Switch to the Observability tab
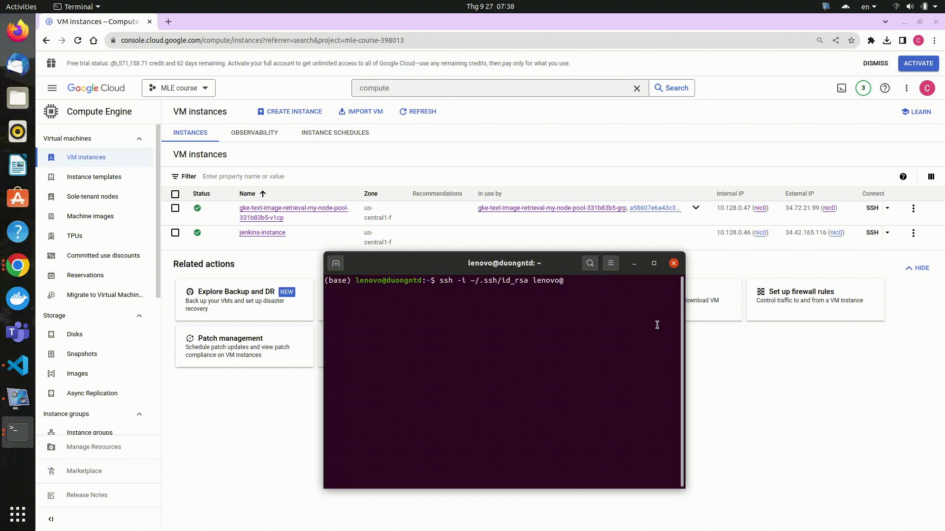 coord(254,133)
